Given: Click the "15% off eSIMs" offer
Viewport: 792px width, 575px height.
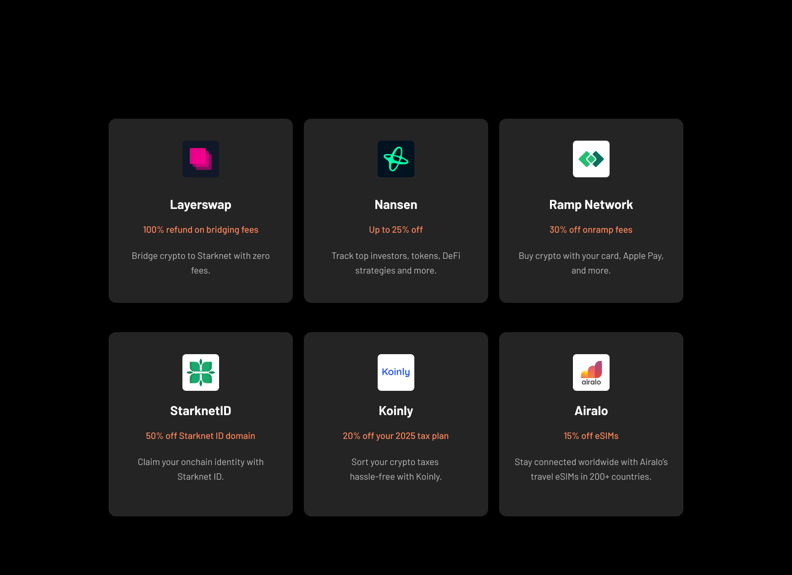Looking at the screenshot, I should point(591,436).
